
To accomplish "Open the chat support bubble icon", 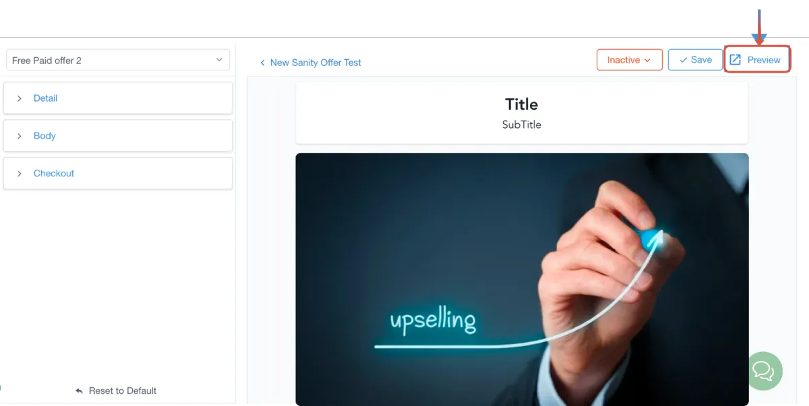I will click(x=763, y=370).
